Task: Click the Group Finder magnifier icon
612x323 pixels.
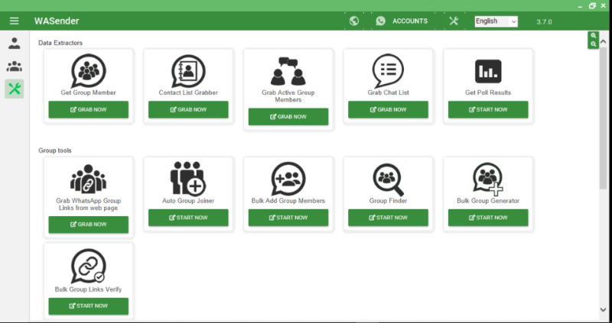Action: click(388, 179)
